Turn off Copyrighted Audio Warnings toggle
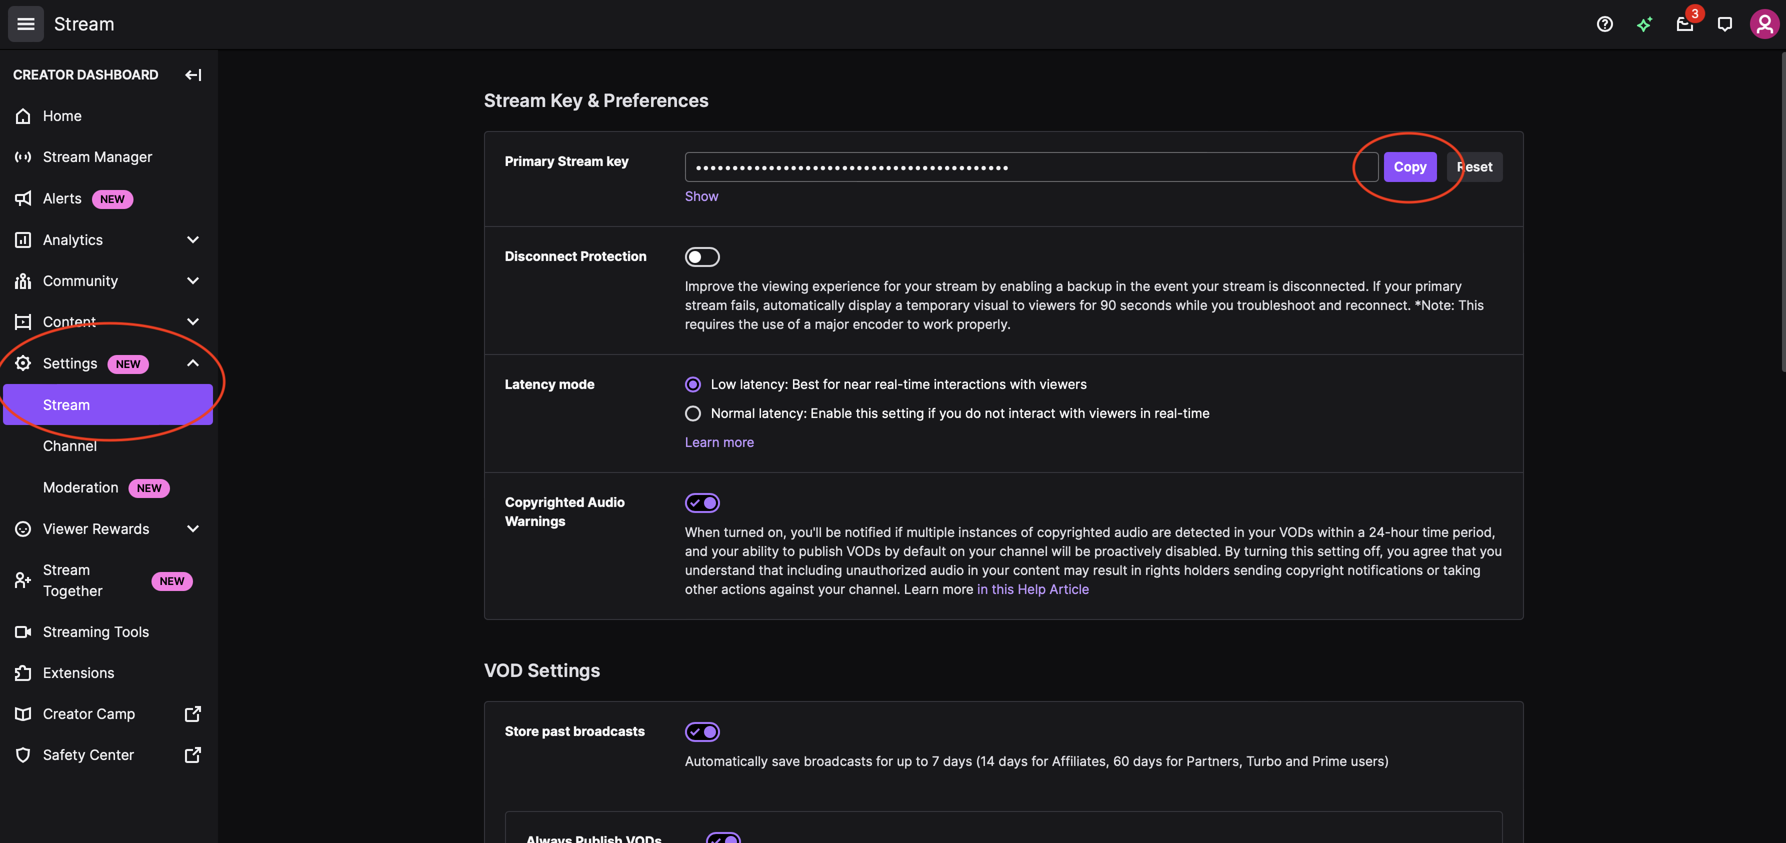The image size is (1786, 843). (702, 502)
